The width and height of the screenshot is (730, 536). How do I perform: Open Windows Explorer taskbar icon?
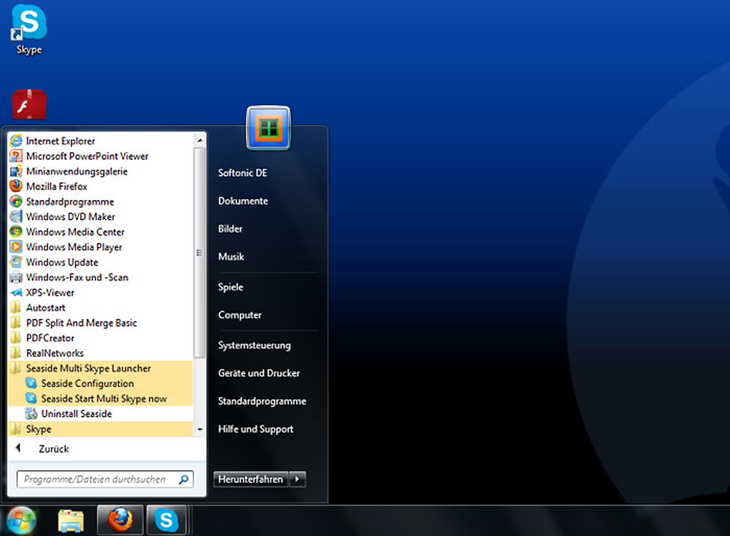71,520
